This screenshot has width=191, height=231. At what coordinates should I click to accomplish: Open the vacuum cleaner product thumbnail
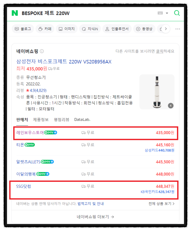coord(157,92)
